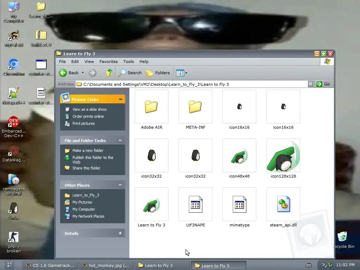This screenshot has height=270, width=360.
Task: Select the Learn_to_... desktop folder
Action: coord(41,10)
